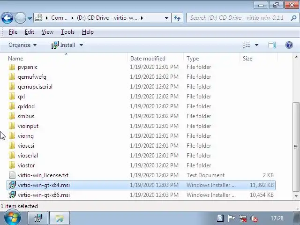300x225 pixels.
Task: Click the scroll down arrow
Action: [296, 196]
